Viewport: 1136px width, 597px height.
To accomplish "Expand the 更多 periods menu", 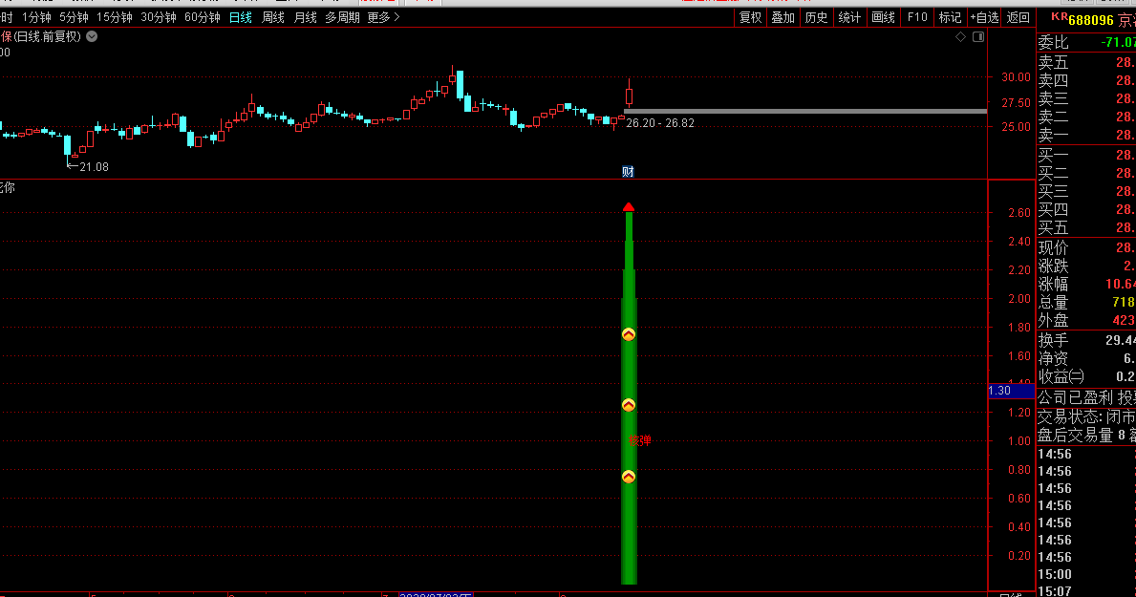I will [383, 17].
